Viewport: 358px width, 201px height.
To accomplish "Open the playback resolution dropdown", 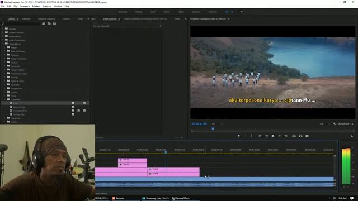I will [x=324, y=124].
